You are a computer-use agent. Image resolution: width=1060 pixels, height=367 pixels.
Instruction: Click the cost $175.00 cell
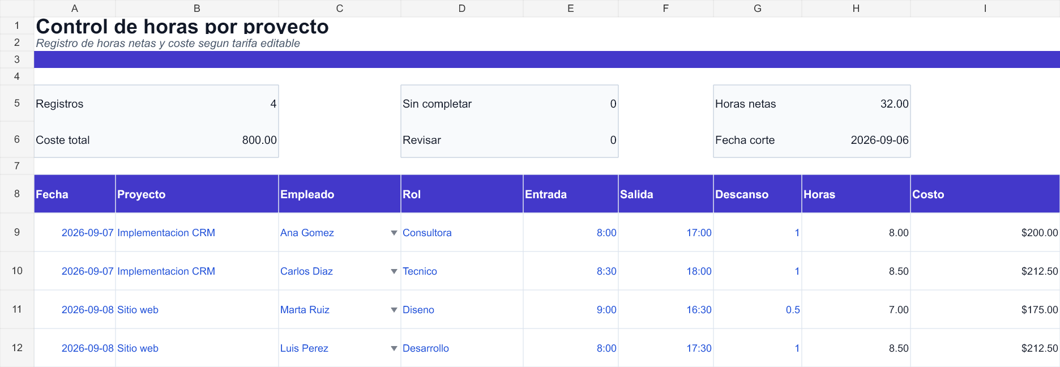(x=985, y=310)
